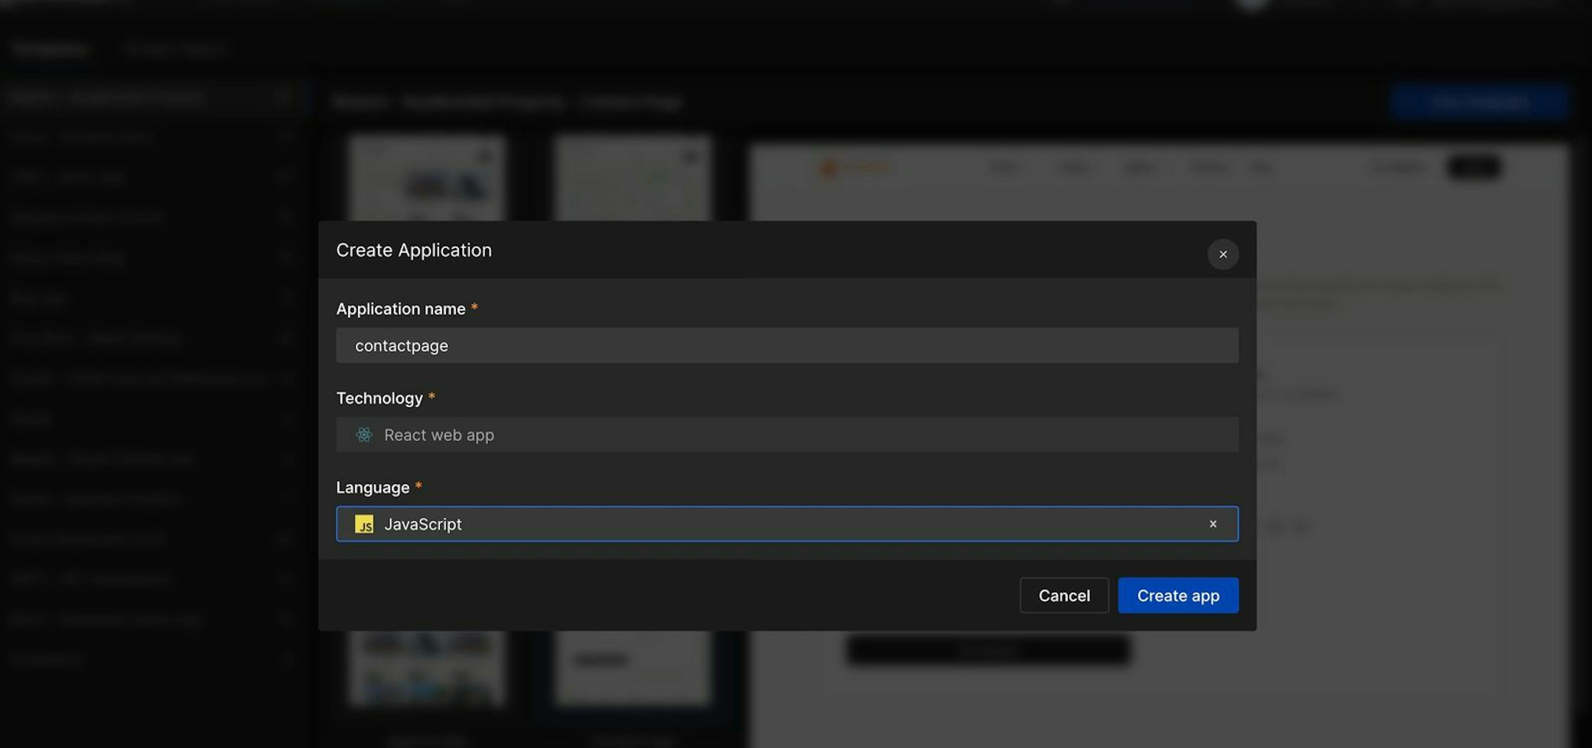Edit the Application name field
The image size is (1592, 748).
[787, 345]
